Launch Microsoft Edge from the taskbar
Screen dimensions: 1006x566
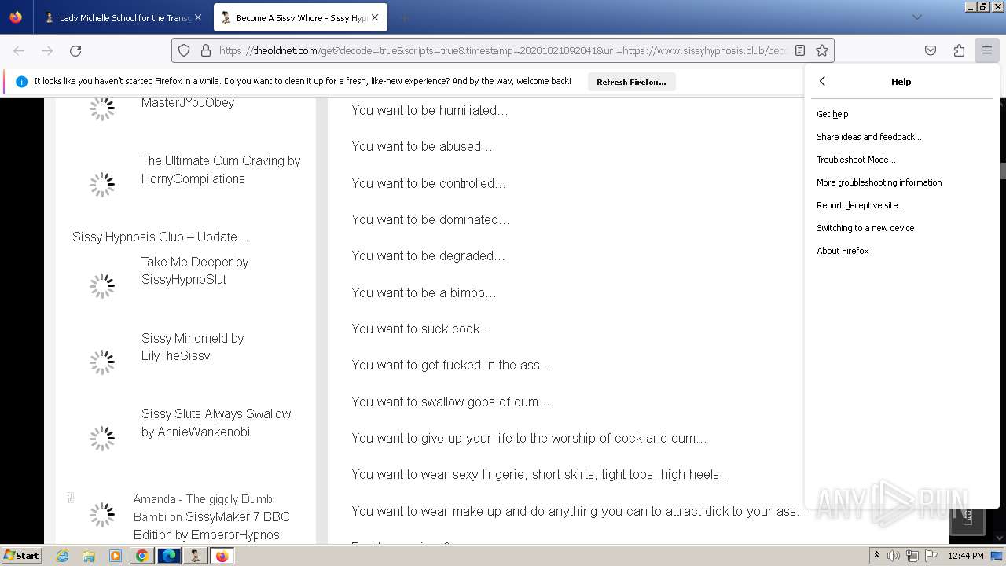[x=169, y=556]
